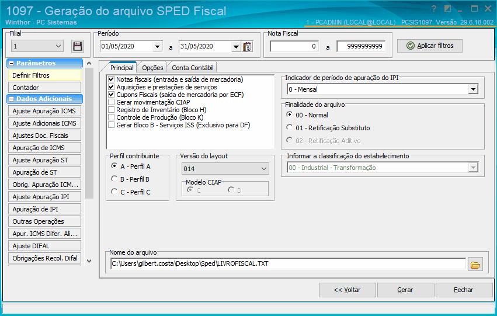
Task: Open Ajuste Apuração ICMS
Action: pos(44,111)
